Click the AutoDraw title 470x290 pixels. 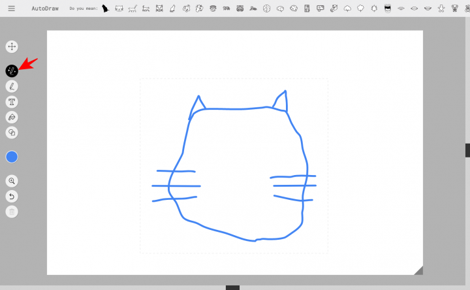(x=44, y=8)
